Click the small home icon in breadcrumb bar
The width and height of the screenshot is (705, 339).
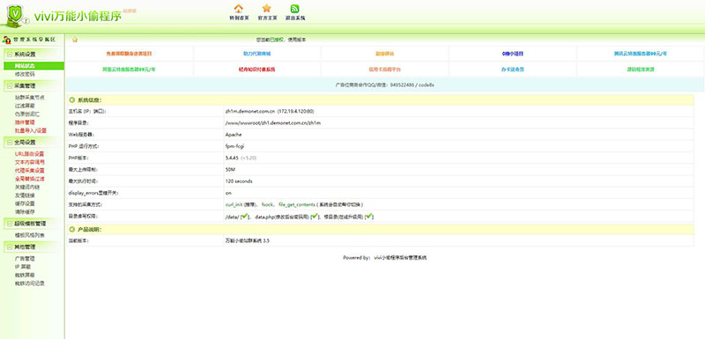pyautogui.click(x=75, y=40)
